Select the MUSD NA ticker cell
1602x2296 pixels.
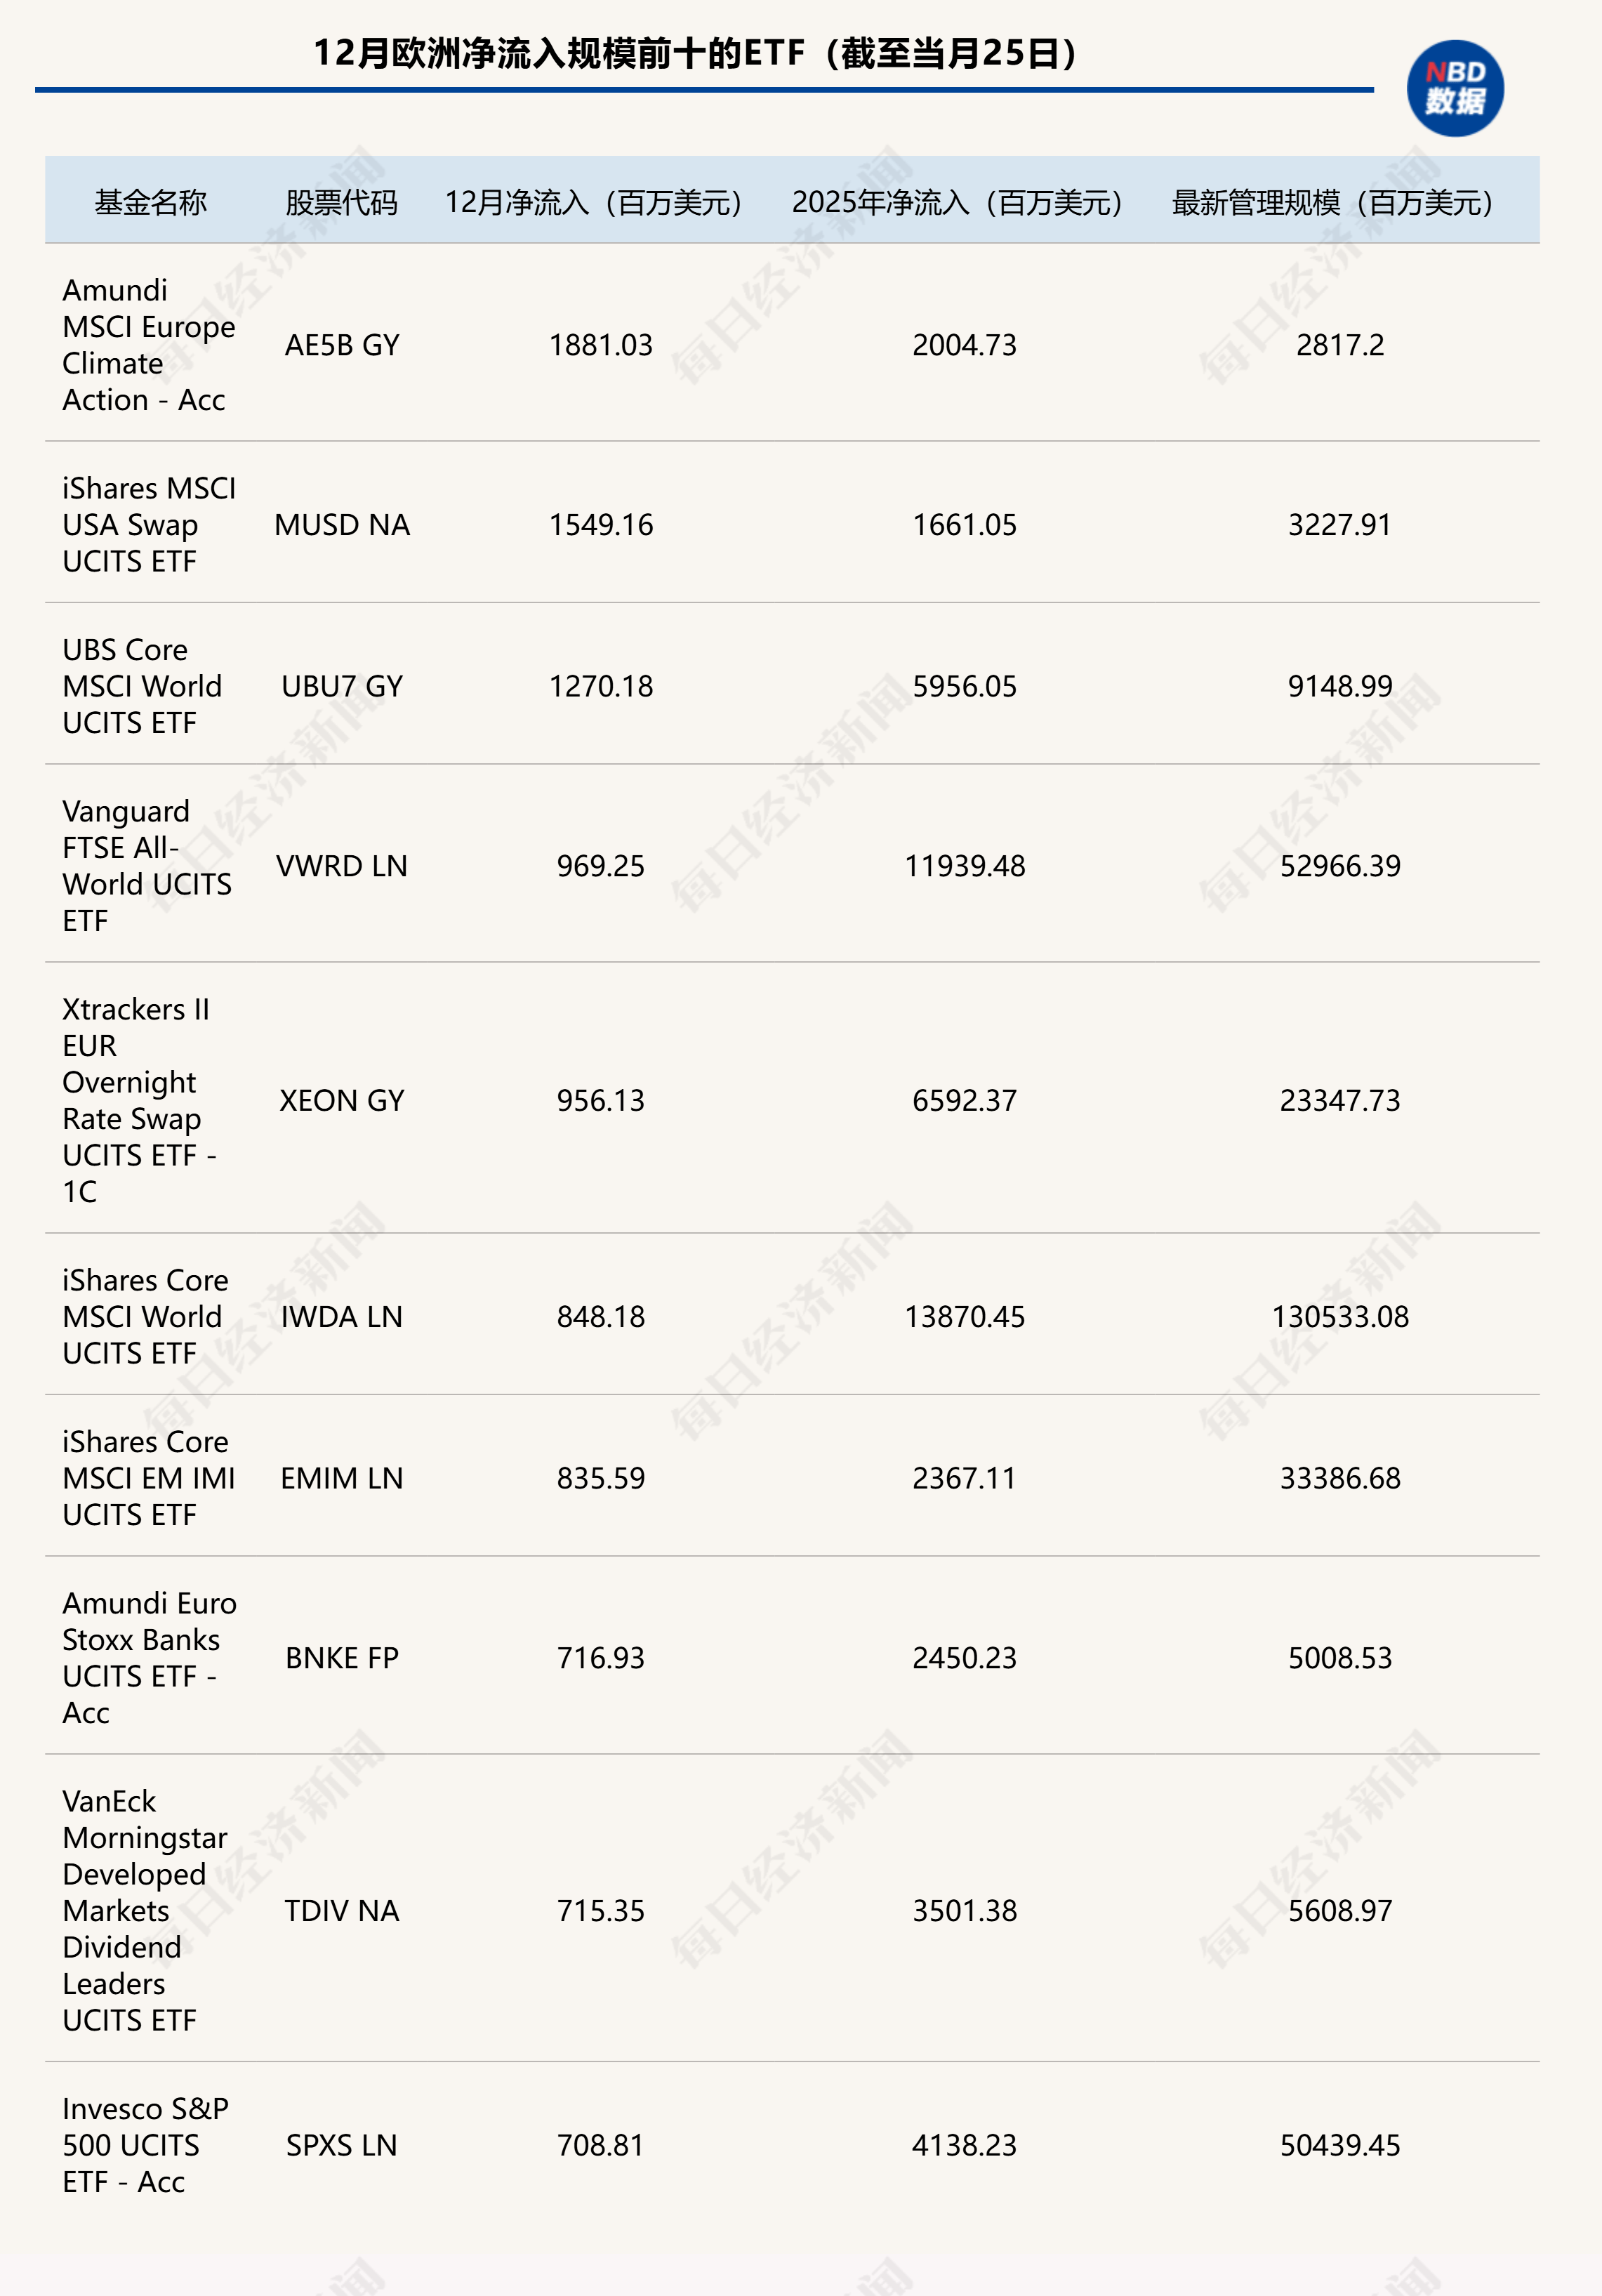click(342, 525)
